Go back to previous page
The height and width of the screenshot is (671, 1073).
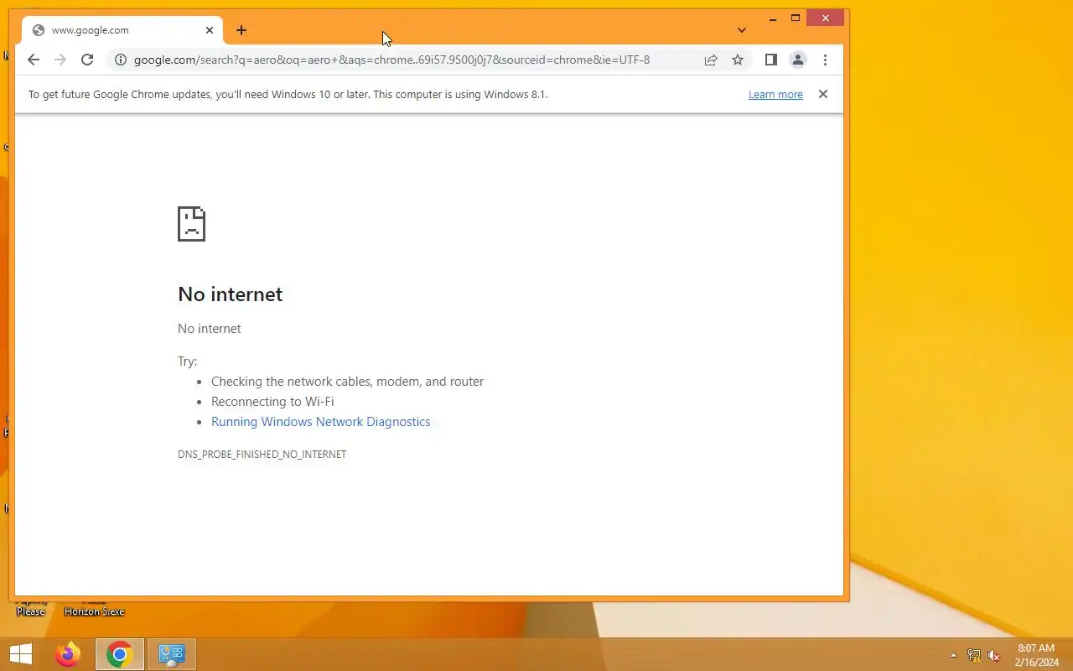[33, 60]
